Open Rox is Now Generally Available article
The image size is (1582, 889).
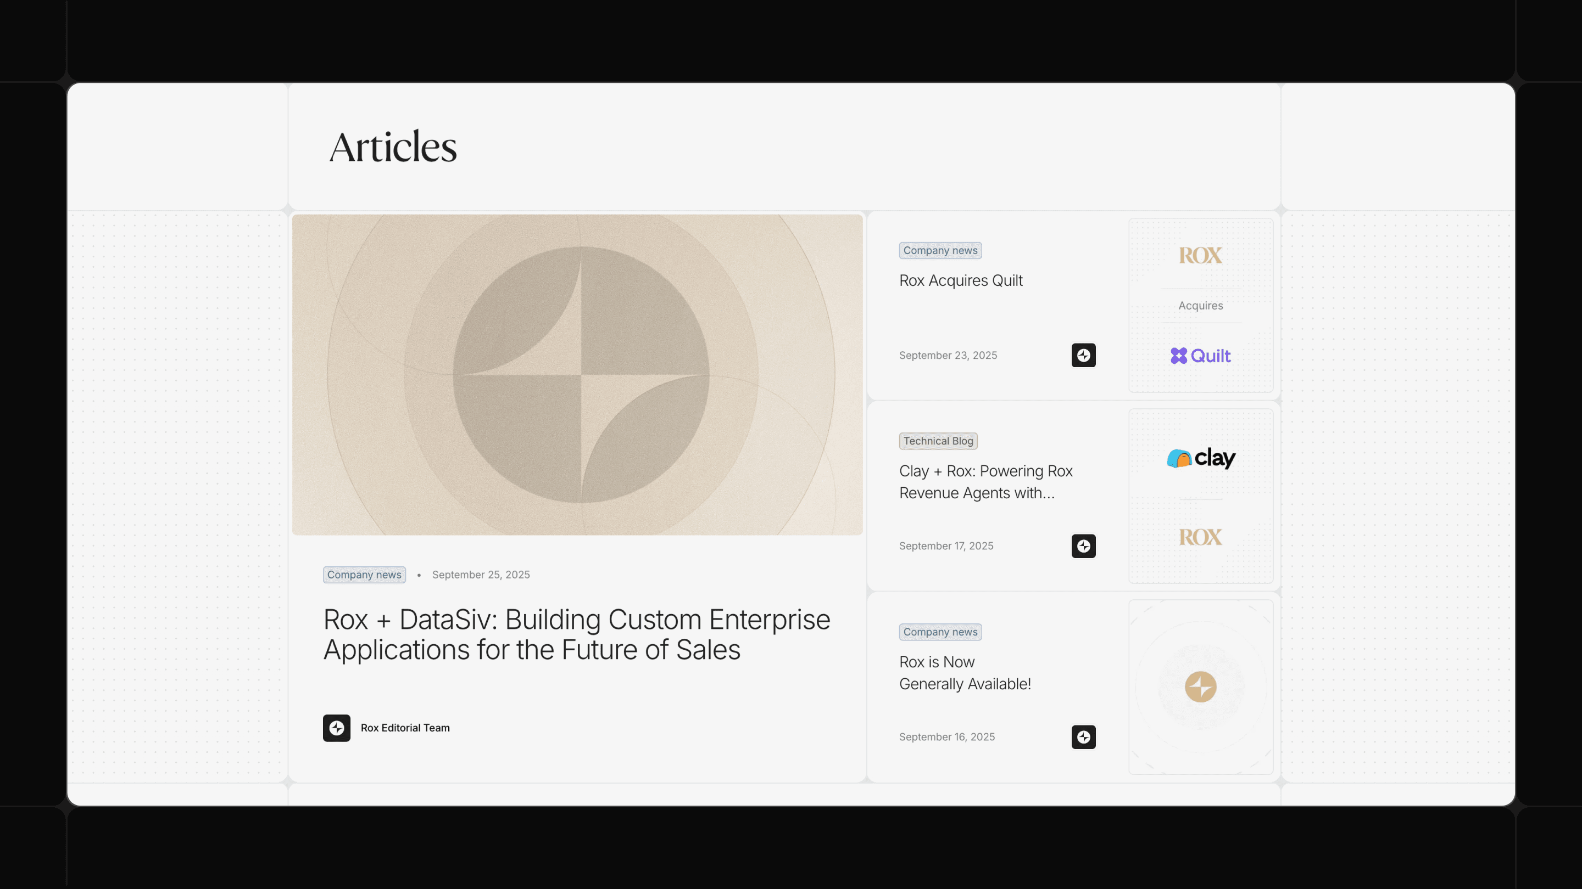click(x=964, y=672)
